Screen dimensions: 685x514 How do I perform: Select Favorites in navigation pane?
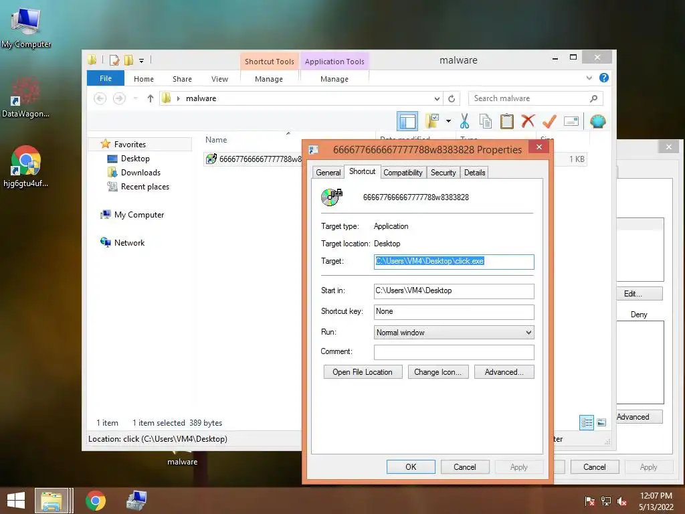click(130, 145)
